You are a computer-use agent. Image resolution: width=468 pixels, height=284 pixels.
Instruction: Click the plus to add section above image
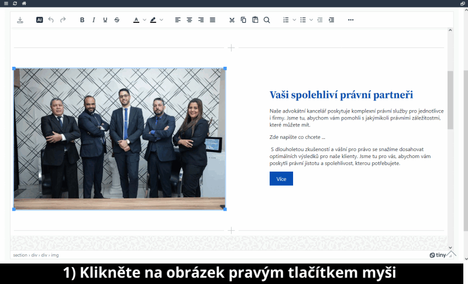click(x=231, y=48)
